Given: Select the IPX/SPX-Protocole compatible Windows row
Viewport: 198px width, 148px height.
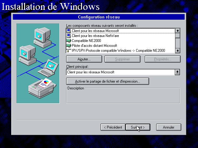Looking at the screenshot, I should coord(121,51).
